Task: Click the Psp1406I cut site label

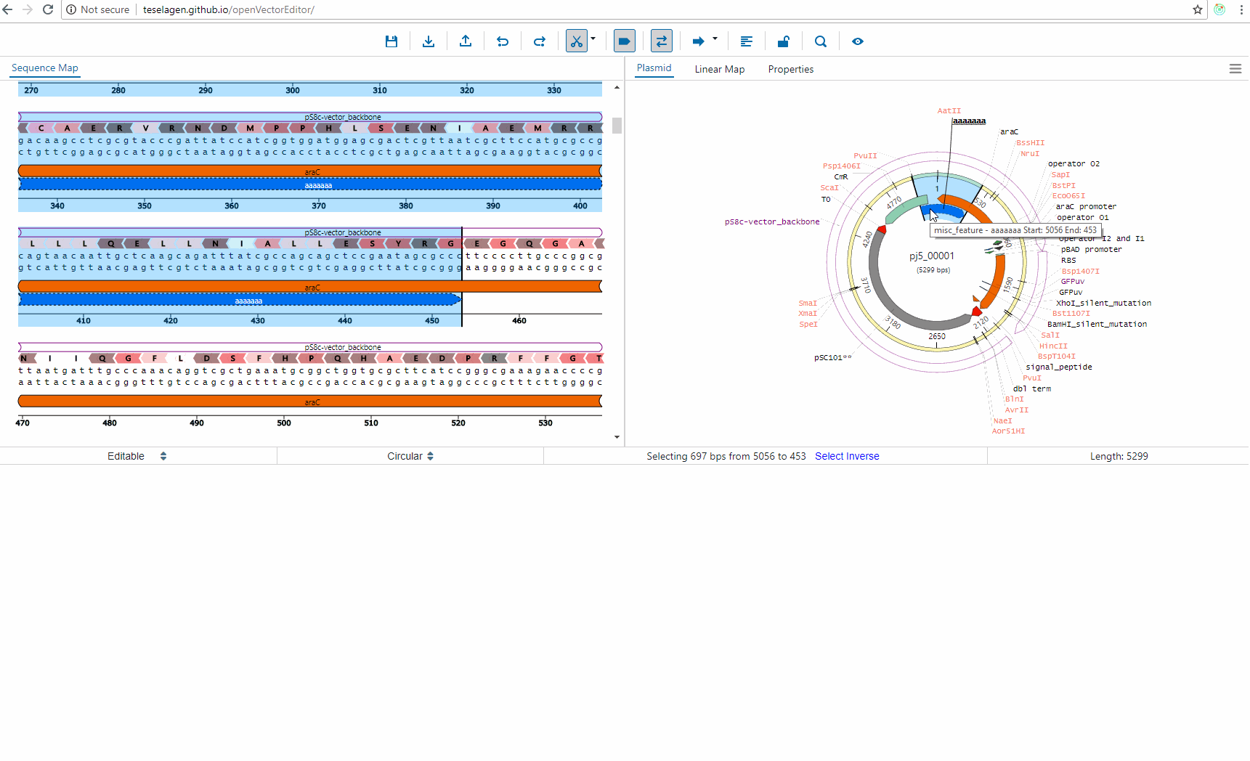Action: point(841,166)
